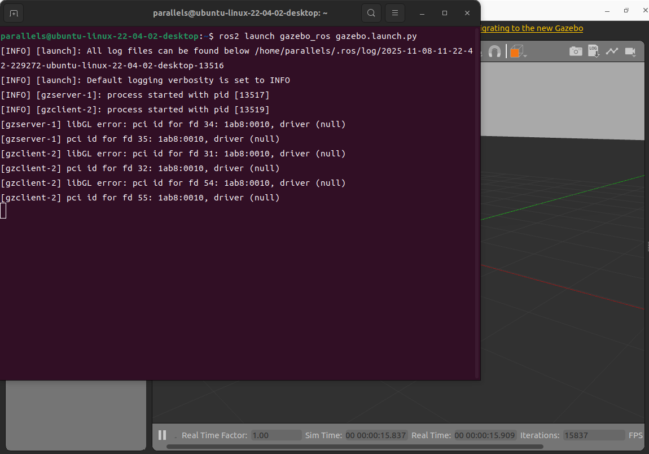This screenshot has height=454, width=649.
Task: Click the LOG data recording icon
Action: (x=593, y=51)
